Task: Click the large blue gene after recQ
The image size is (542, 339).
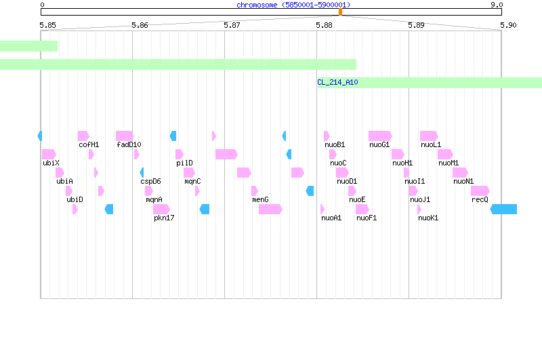Action: coord(503,210)
